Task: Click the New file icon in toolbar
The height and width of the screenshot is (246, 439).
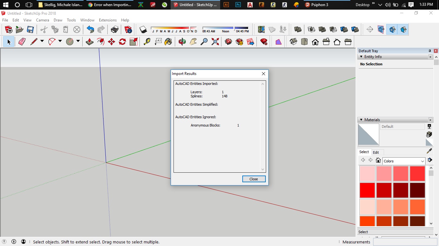Action: (x=9, y=30)
